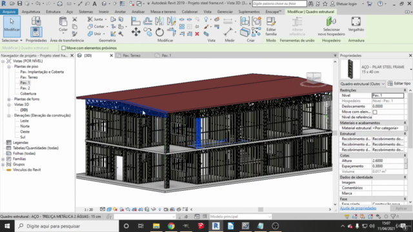
Task: Click the Print icon in quick access toolbar
Action: point(60,4)
